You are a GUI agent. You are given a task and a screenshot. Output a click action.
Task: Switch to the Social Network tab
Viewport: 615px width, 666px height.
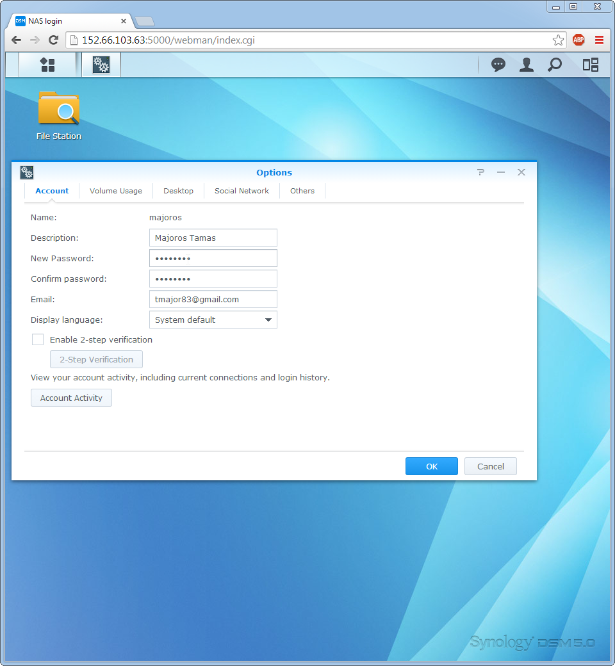pos(242,191)
